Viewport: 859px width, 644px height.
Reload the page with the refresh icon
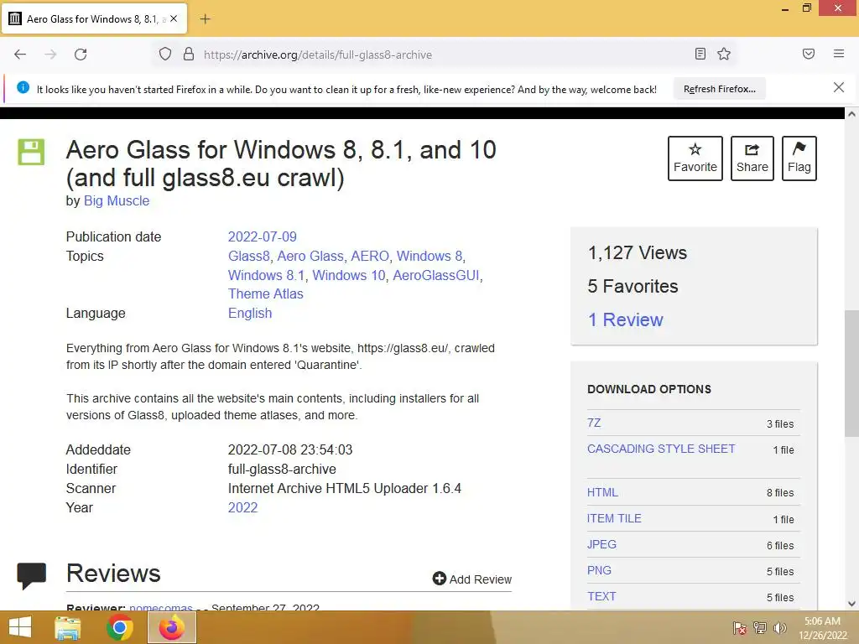[81, 55]
